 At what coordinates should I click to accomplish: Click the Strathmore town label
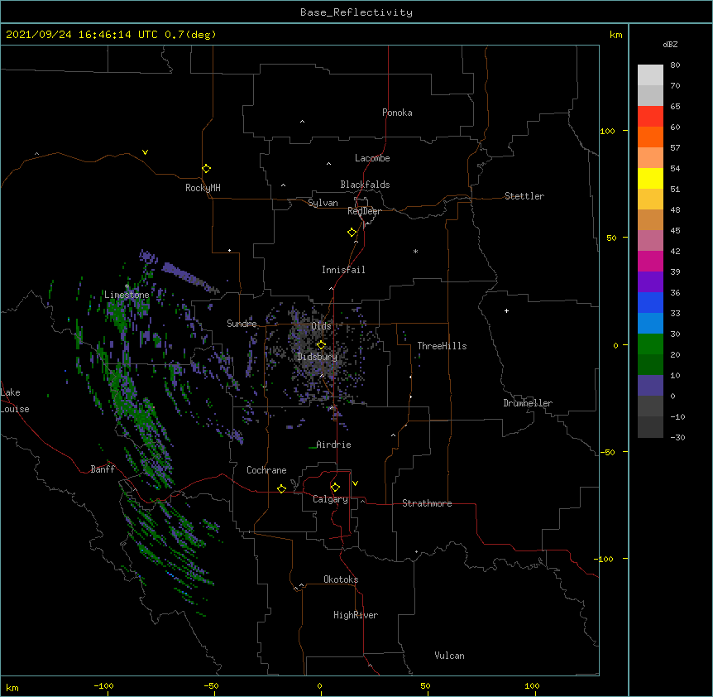click(427, 503)
